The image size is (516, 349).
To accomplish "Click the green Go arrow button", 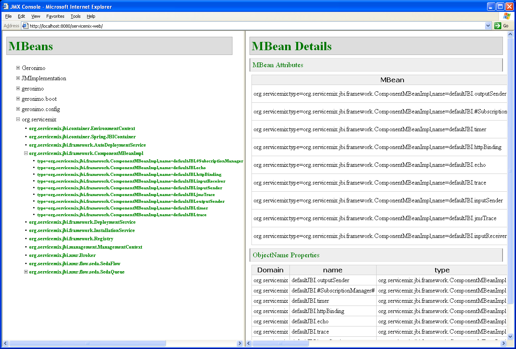I will [498, 26].
